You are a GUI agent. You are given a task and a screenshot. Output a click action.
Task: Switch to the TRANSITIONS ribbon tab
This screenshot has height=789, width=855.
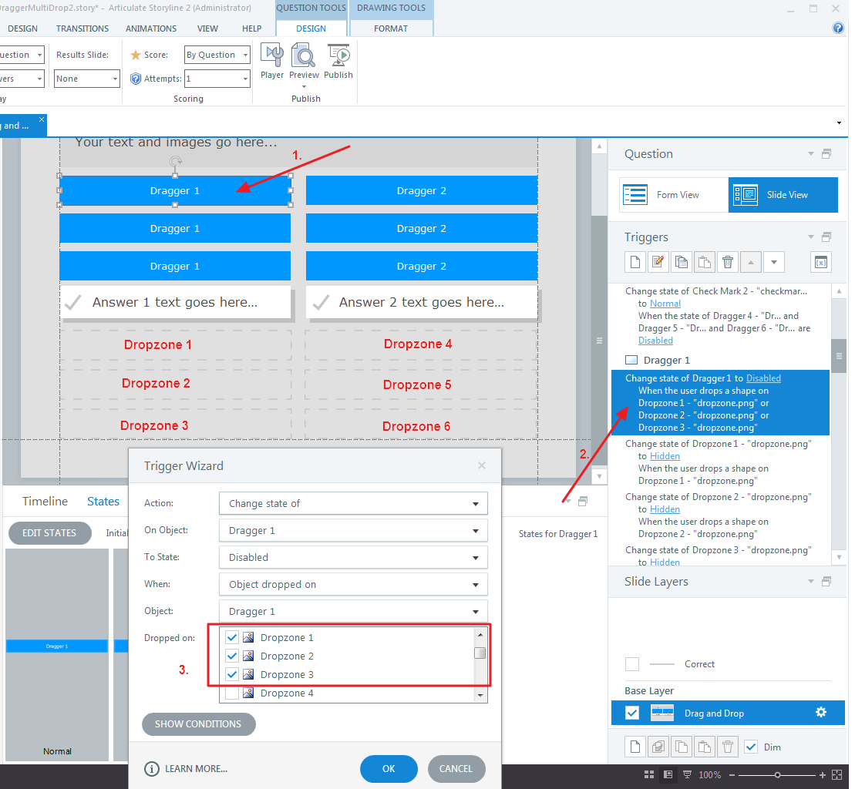coord(82,29)
